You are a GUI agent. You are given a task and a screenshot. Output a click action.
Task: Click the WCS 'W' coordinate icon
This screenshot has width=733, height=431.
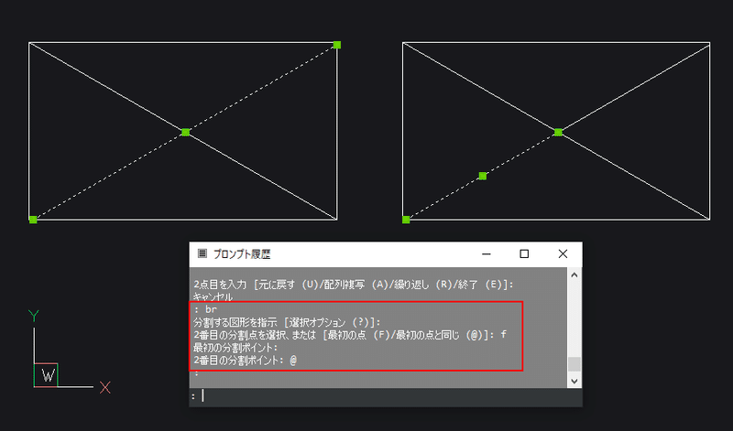(x=47, y=375)
